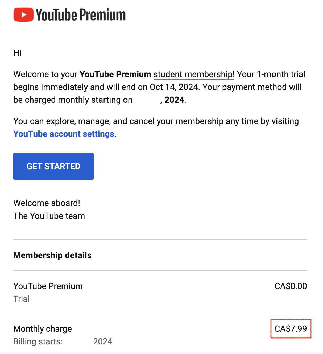Click the CA$0.00 trial price

[291, 286]
